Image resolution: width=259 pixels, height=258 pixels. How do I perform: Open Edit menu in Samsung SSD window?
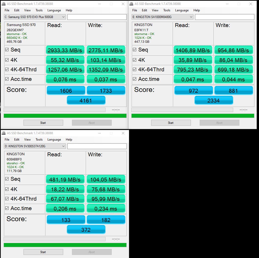17,10
